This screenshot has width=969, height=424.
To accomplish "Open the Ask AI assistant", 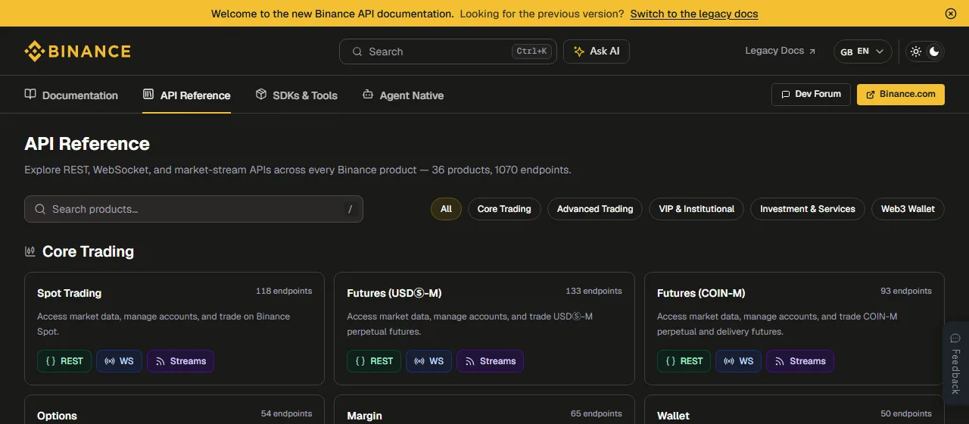I will pyautogui.click(x=597, y=51).
